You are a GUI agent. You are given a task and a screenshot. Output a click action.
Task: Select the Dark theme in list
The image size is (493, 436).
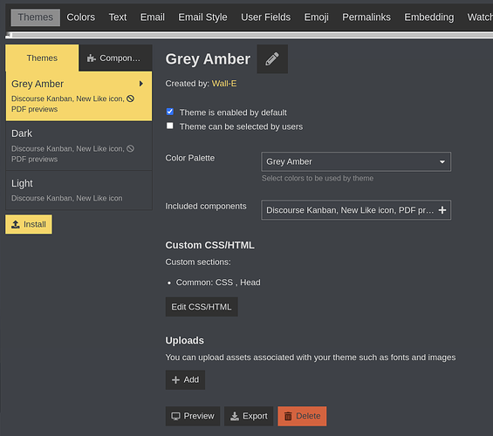(x=79, y=146)
